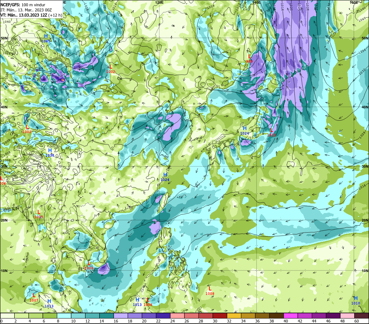The image size is (369, 324).
Task: Click the 120E longitude label
Action: (159, 2)
